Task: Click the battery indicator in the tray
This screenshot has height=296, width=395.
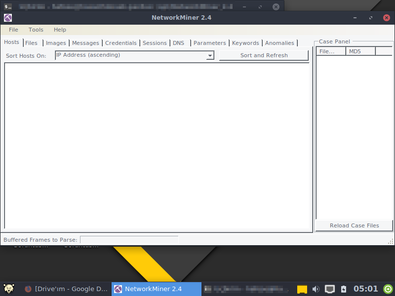Action: 343,289
